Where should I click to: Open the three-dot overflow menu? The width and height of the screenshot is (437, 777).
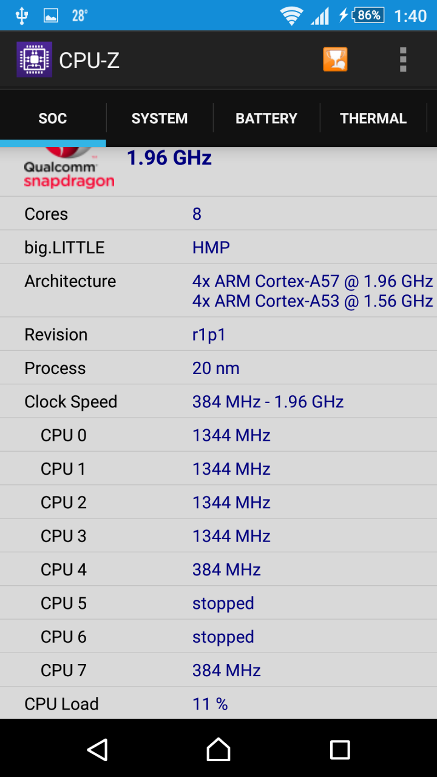coord(403,59)
